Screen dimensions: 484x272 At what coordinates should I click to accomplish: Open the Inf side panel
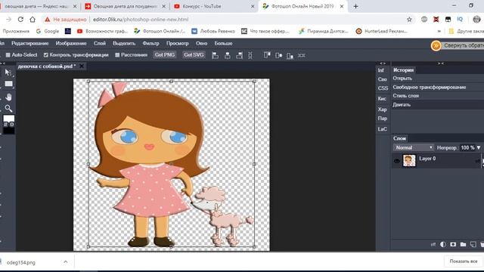point(381,70)
